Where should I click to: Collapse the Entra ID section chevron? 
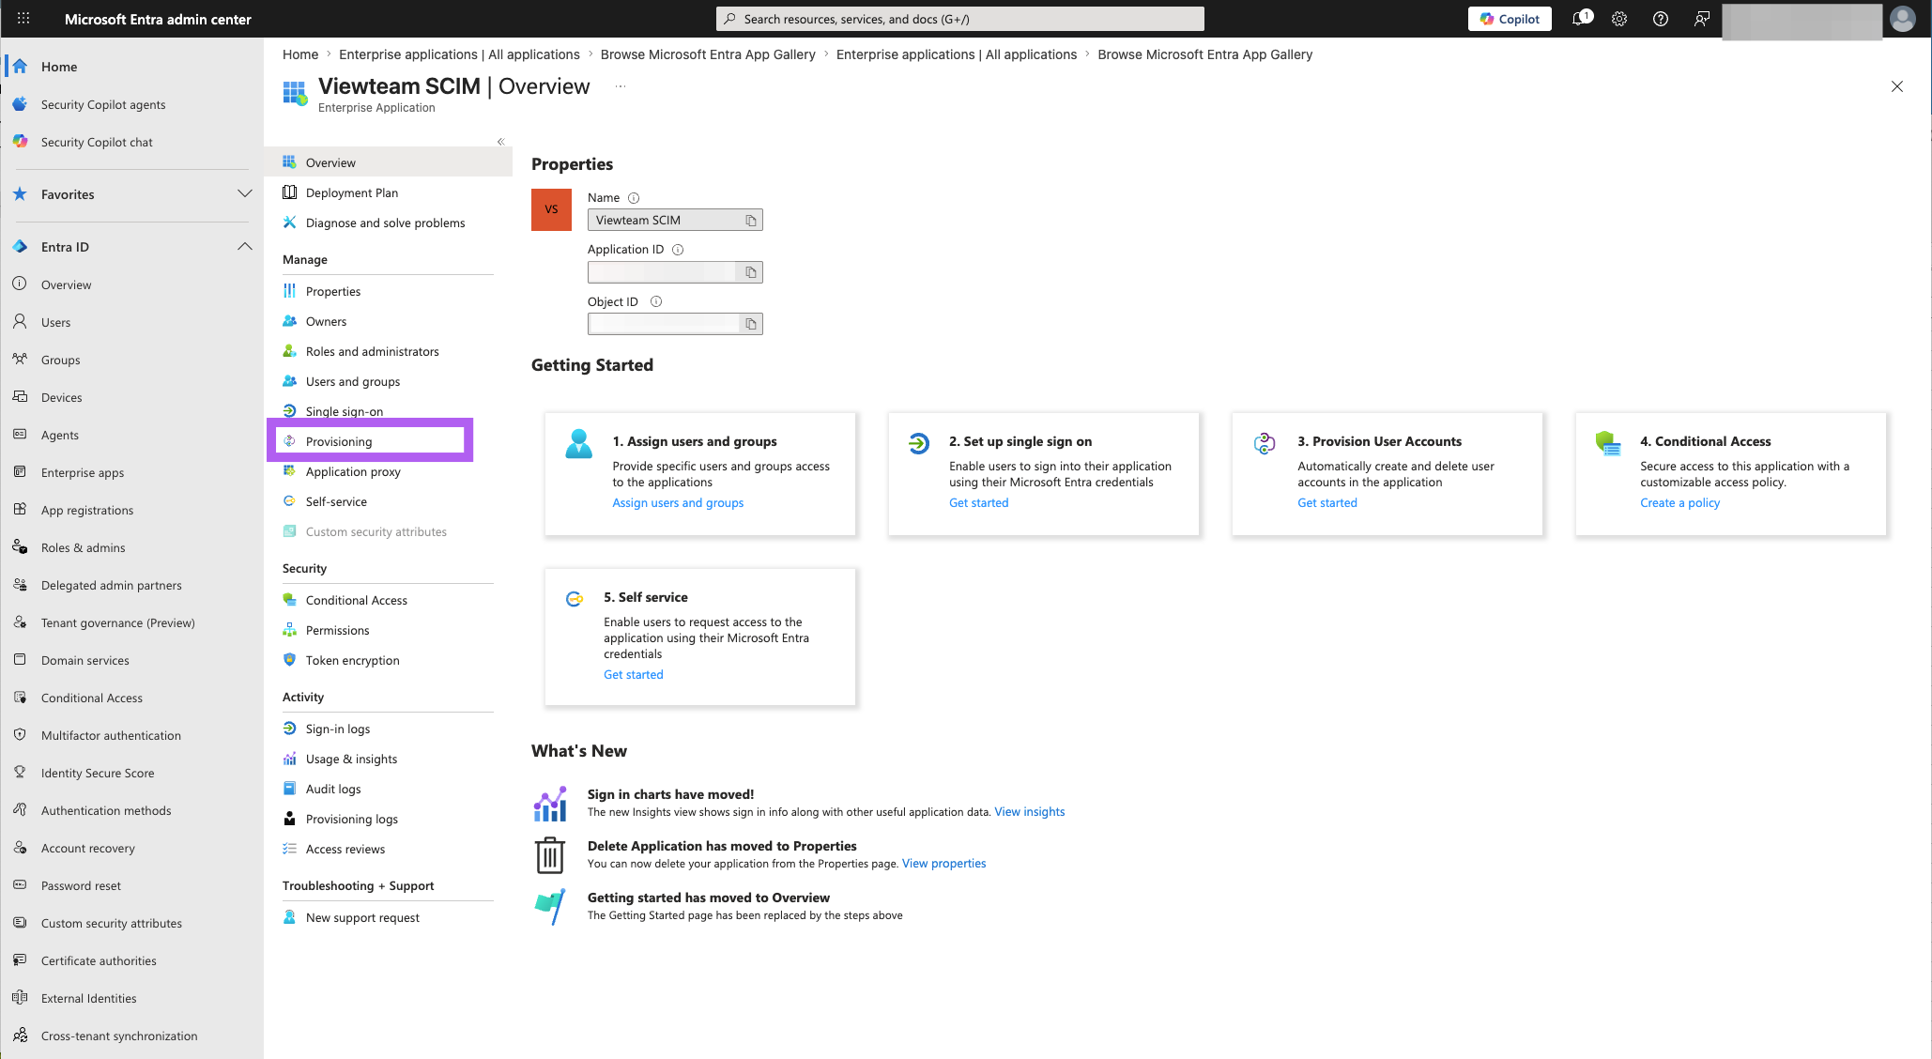[245, 247]
